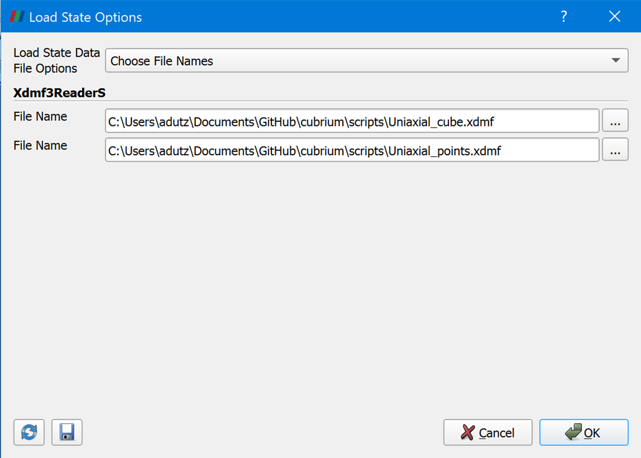The width and height of the screenshot is (641, 458).
Task: Click the ParaView logo in title bar
Action: point(17,17)
